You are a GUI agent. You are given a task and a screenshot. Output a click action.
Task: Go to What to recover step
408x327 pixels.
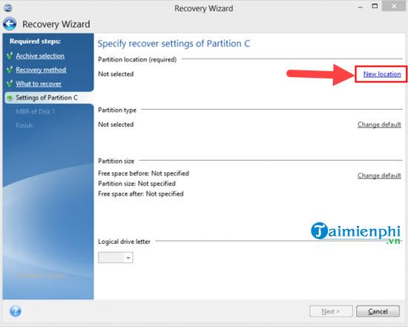click(x=39, y=84)
